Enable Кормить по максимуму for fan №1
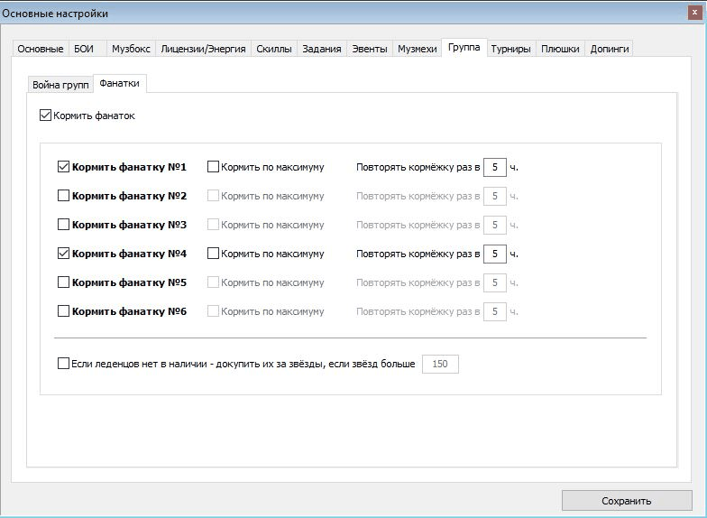Screen dimensions: 707x518 [x=213, y=167]
